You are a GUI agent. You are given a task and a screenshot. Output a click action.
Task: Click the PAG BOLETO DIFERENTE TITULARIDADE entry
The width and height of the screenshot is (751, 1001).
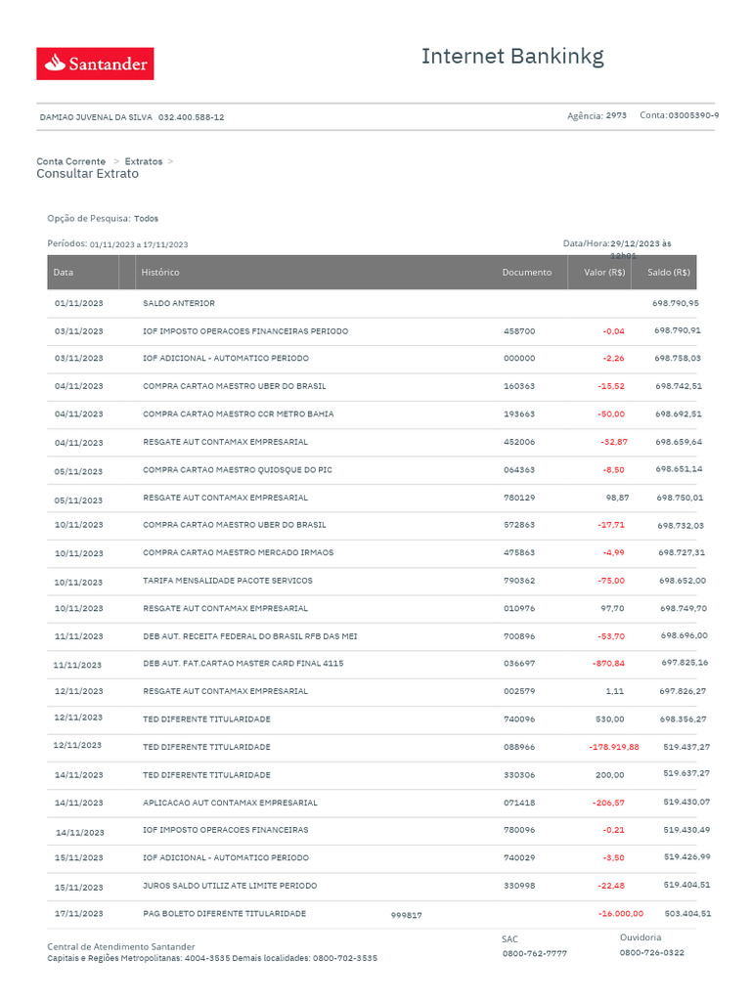[224, 914]
